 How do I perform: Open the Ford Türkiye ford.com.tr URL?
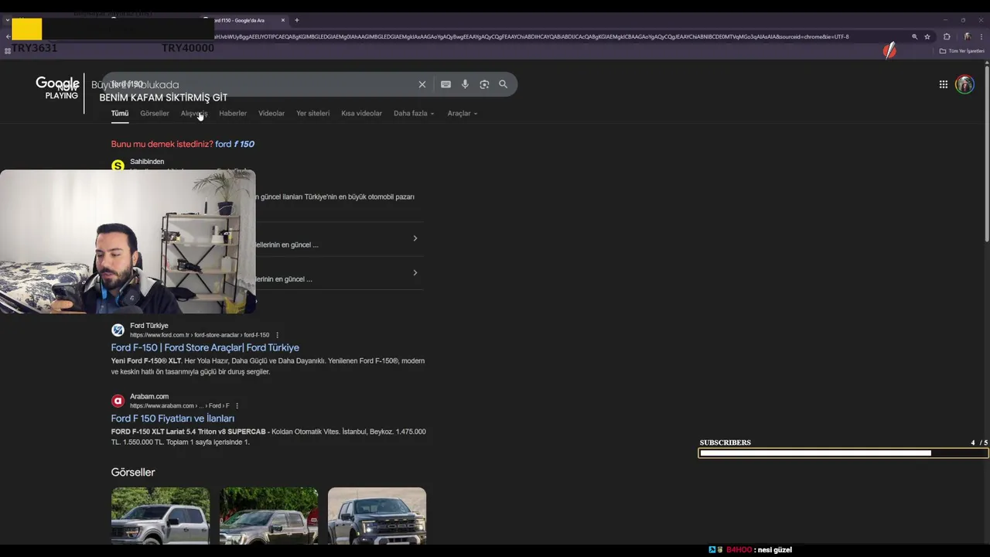200,335
